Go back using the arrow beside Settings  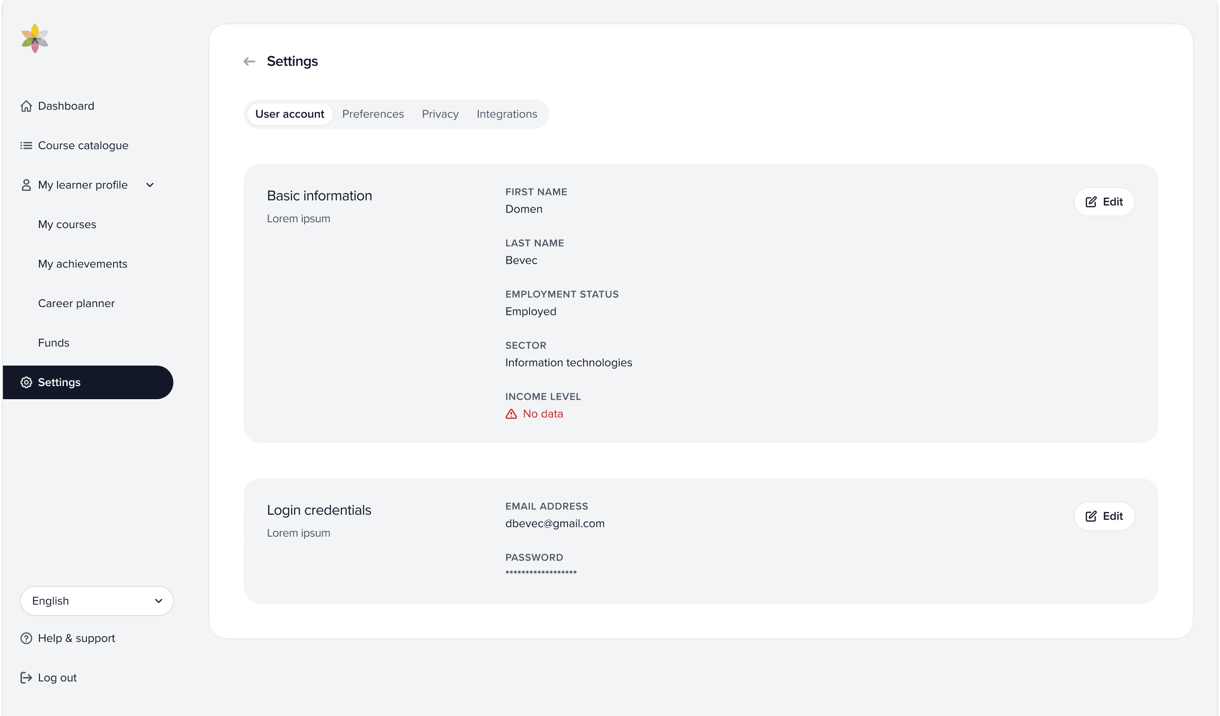249,61
